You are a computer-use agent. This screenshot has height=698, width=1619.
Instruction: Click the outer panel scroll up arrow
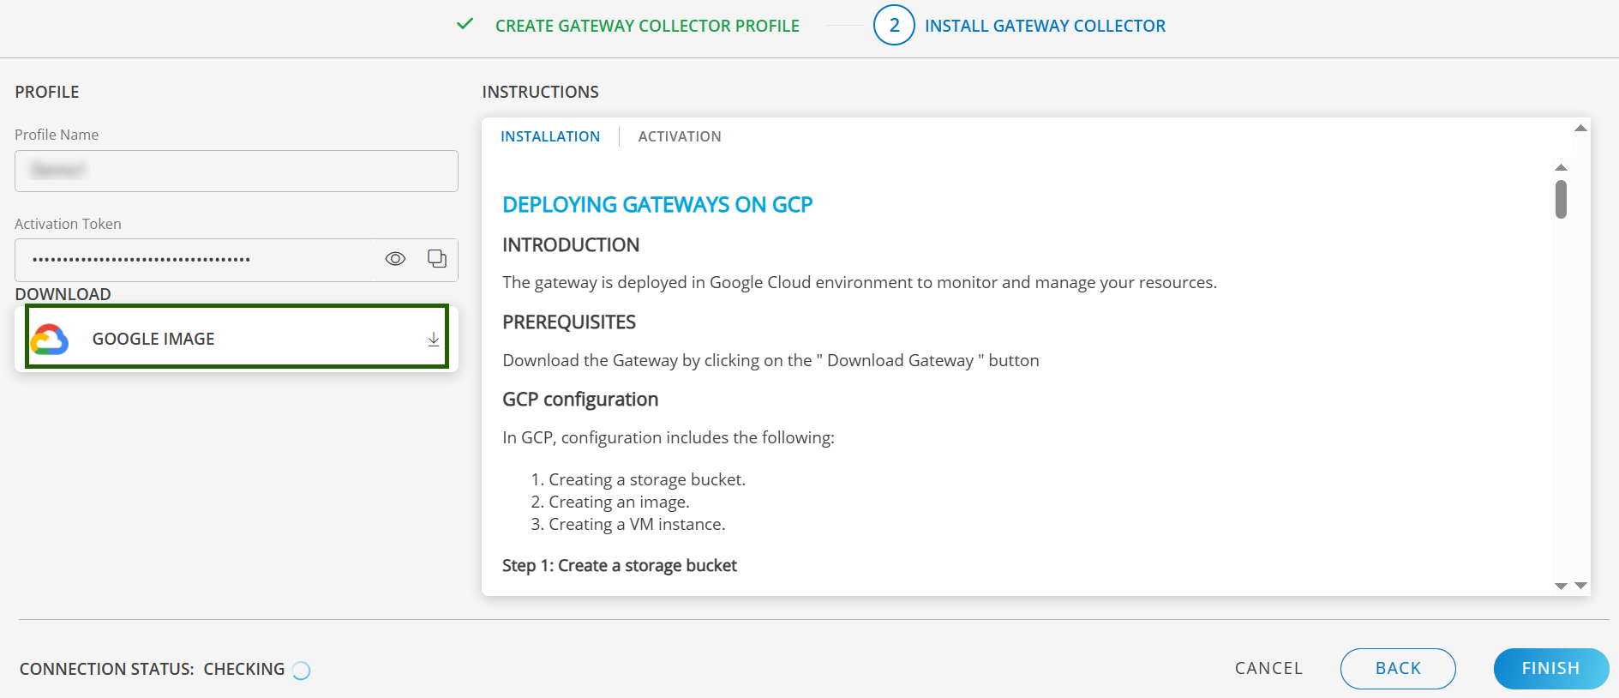click(1580, 129)
